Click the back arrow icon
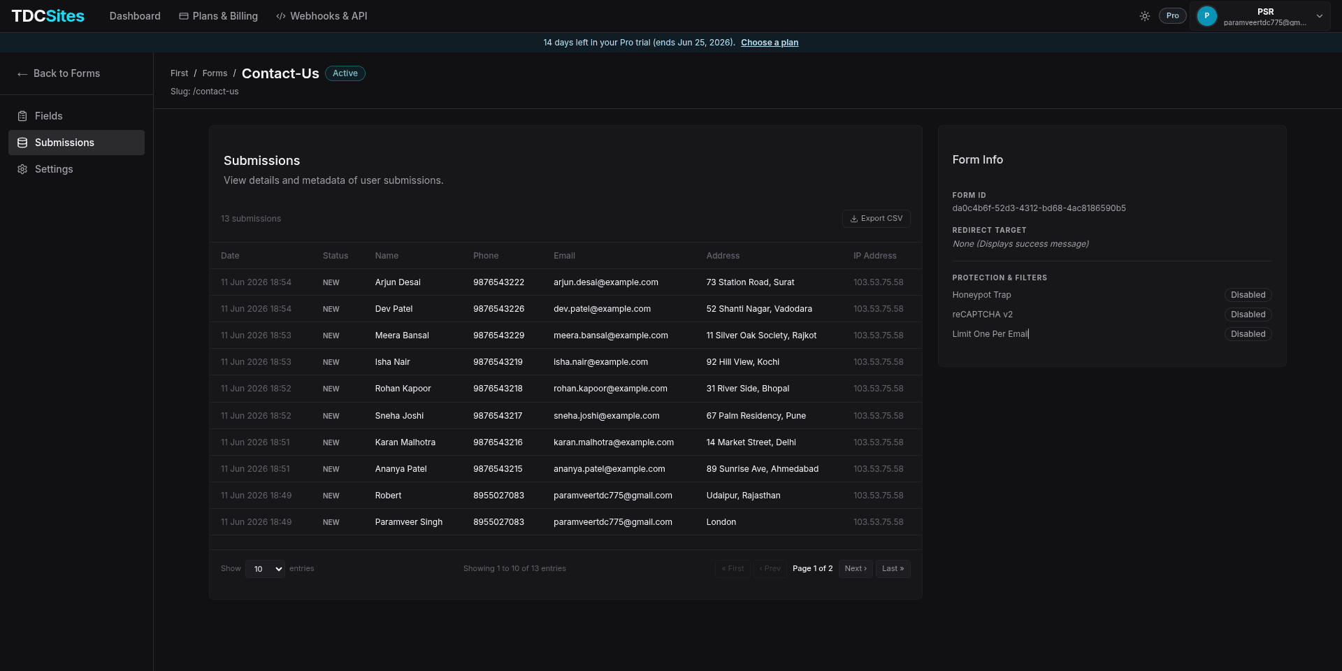 [x=22, y=73]
